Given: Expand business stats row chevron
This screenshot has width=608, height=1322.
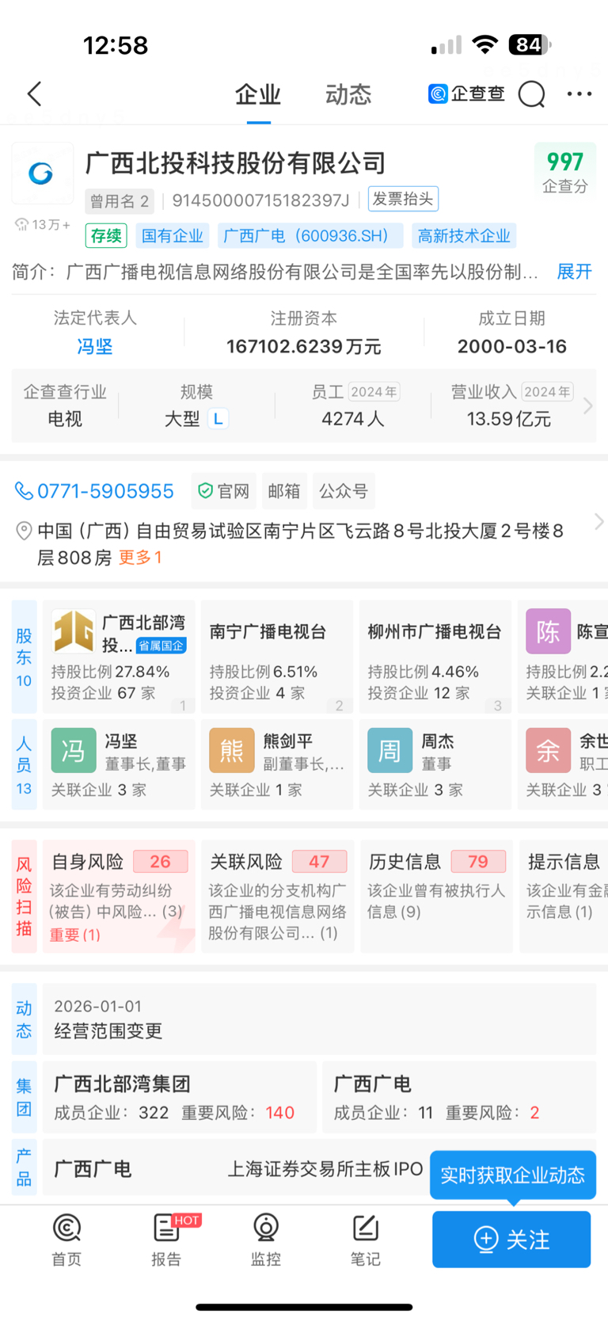Looking at the screenshot, I should click(x=587, y=406).
